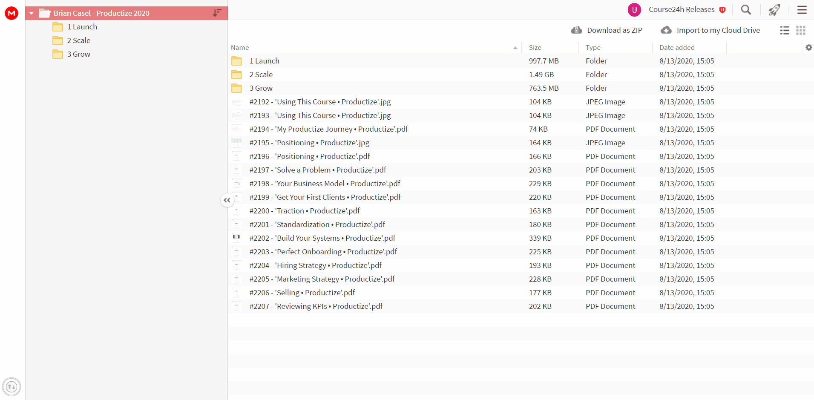
Task: Open column settings gear
Action: [808, 47]
